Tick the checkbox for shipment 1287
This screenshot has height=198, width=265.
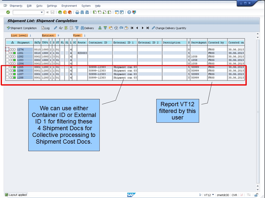click(x=7, y=74)
